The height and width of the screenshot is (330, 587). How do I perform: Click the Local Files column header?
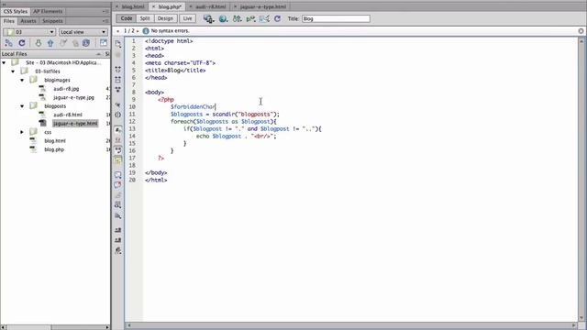(51, 54)
